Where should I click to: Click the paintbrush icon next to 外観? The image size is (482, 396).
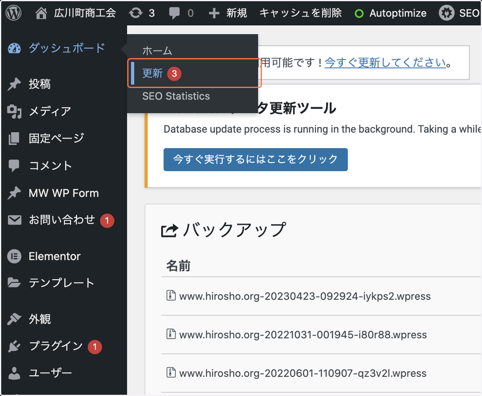pos(14,319)
